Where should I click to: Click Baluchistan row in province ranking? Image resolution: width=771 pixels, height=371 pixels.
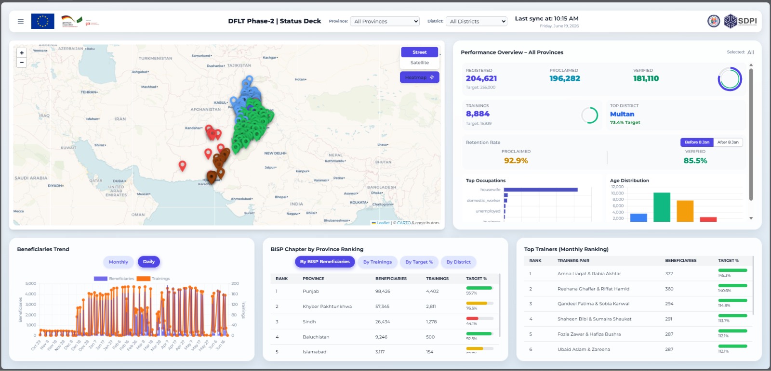384,337
